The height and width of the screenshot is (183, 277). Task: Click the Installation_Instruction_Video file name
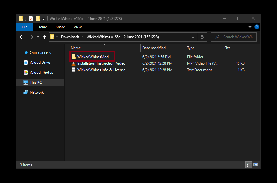coord(101,63)
